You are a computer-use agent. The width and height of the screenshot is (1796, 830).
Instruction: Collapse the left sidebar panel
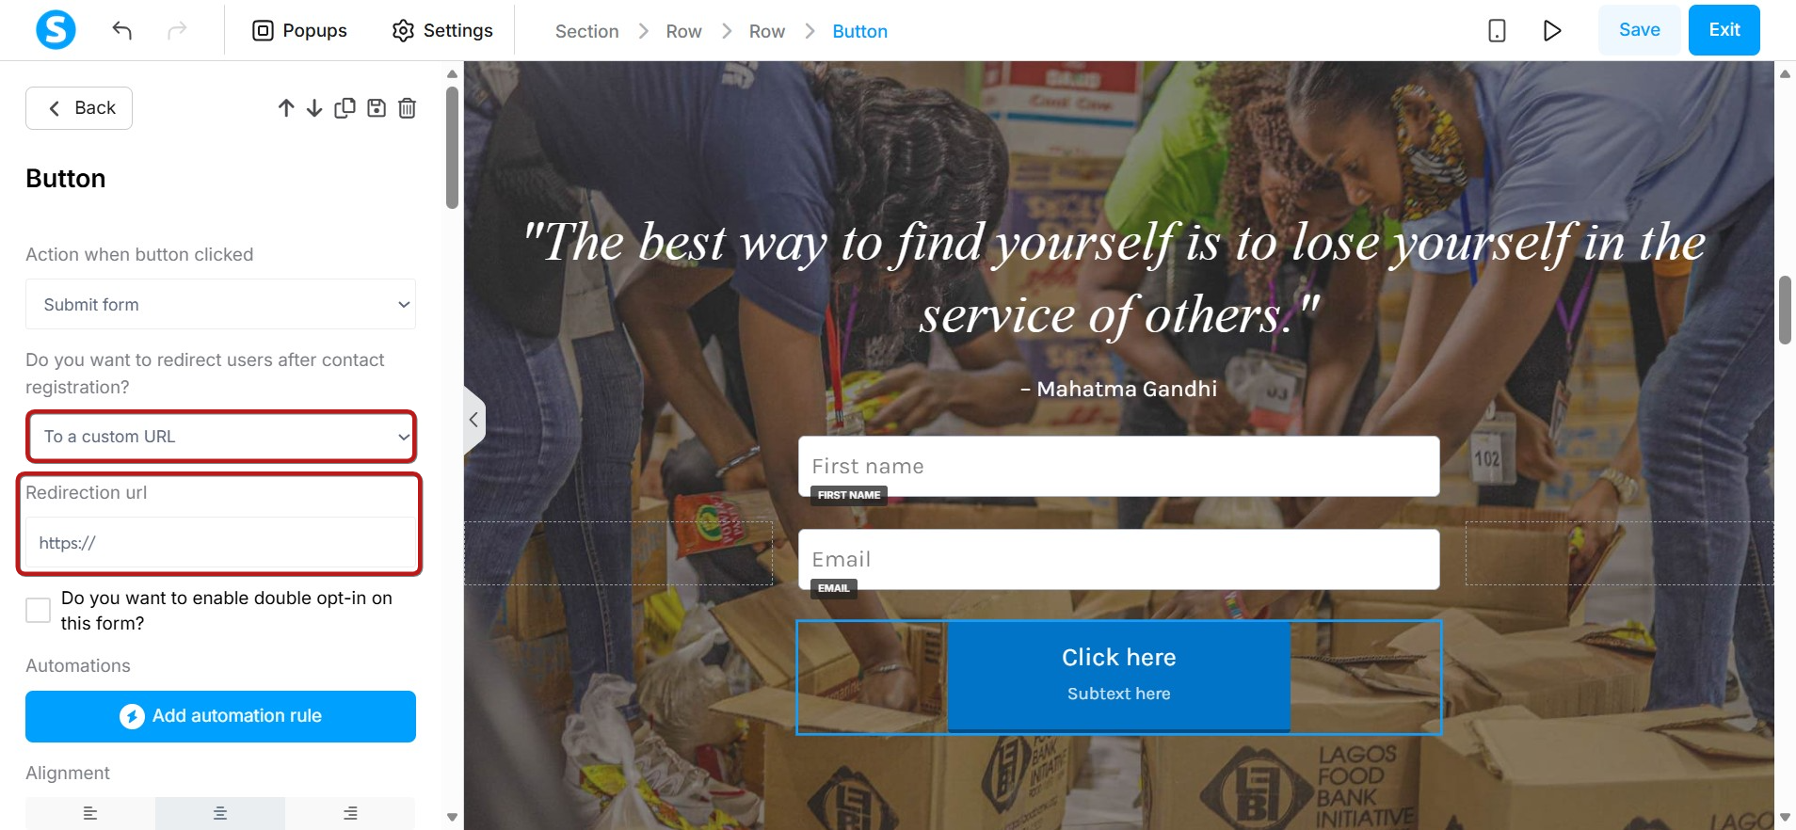tap(474, 420)
